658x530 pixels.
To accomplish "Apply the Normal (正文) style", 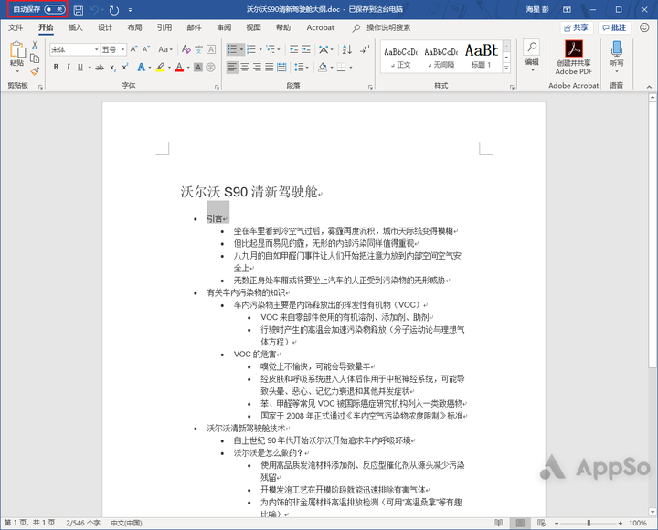I will (x=401, y=57).
